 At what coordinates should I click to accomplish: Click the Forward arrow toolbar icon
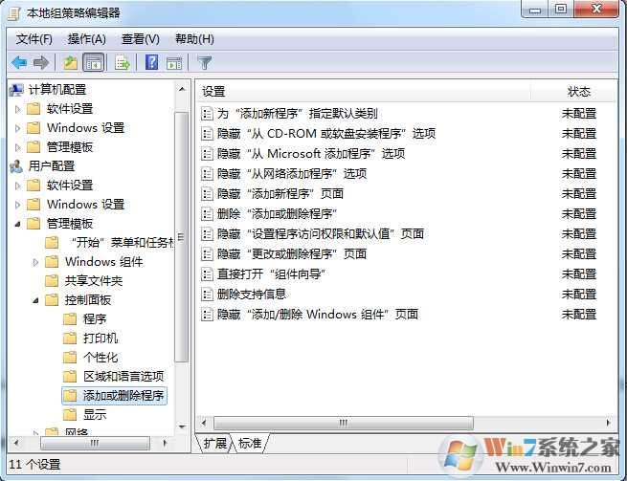coord(41,63)
